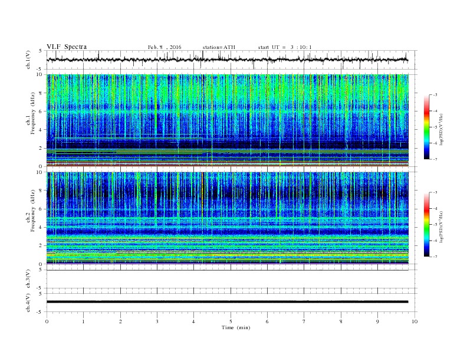Click the "4" kHz tick on ch.2 spectrogram
Image resolution: width=467 pixels, height=361 pixels.
click(41, 228)
